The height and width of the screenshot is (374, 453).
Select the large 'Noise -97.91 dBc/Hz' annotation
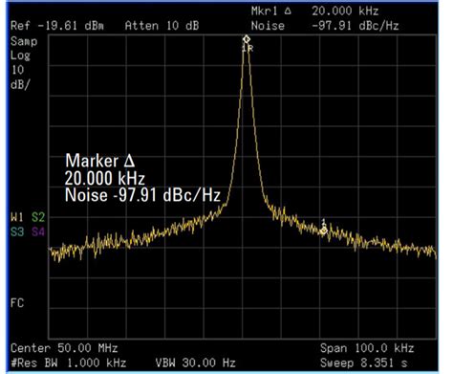pos(142,195)
